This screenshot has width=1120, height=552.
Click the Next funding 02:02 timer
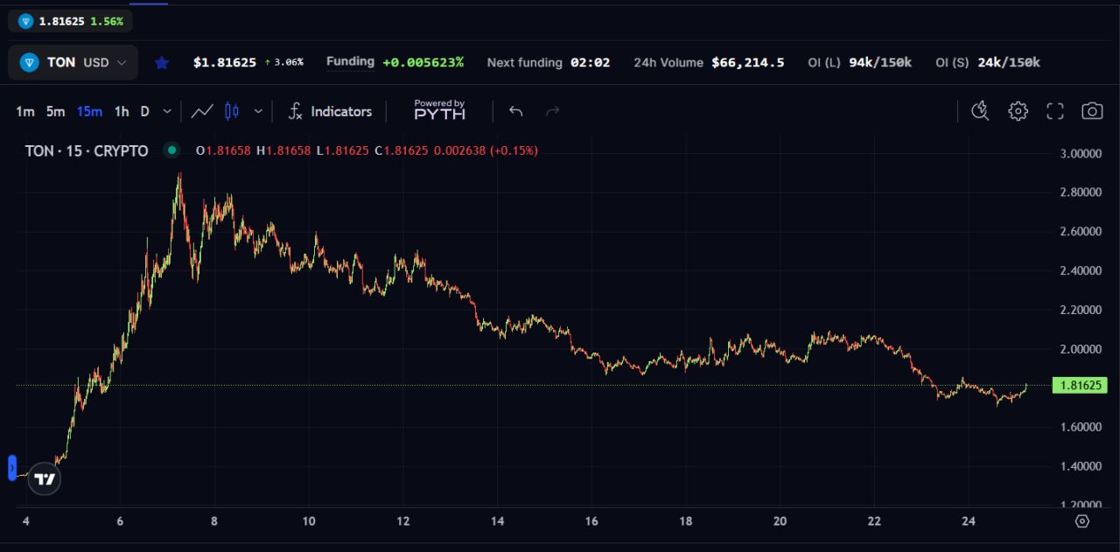(x=549, y=62)
